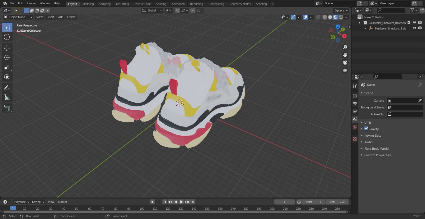Click the Blender logo menu
Image resolution: width=425 pixels, height=219 pixels.
coord(5,3)
